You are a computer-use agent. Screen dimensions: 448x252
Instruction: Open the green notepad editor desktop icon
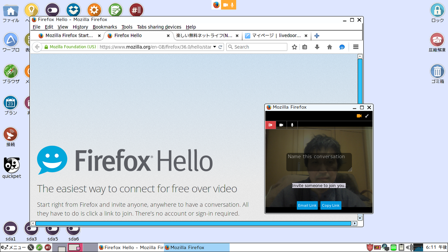[115, 10]
